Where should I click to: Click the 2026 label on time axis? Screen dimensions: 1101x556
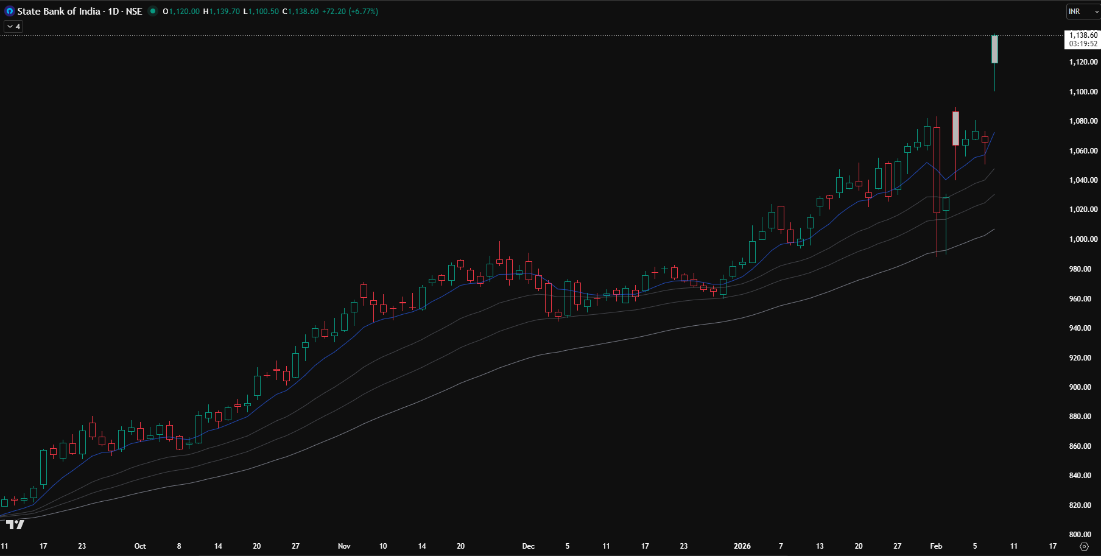(742, 546)
